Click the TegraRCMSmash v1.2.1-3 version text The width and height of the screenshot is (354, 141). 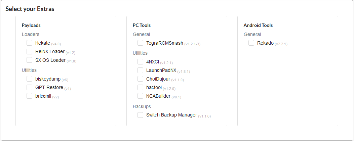(x=192, y=44)
